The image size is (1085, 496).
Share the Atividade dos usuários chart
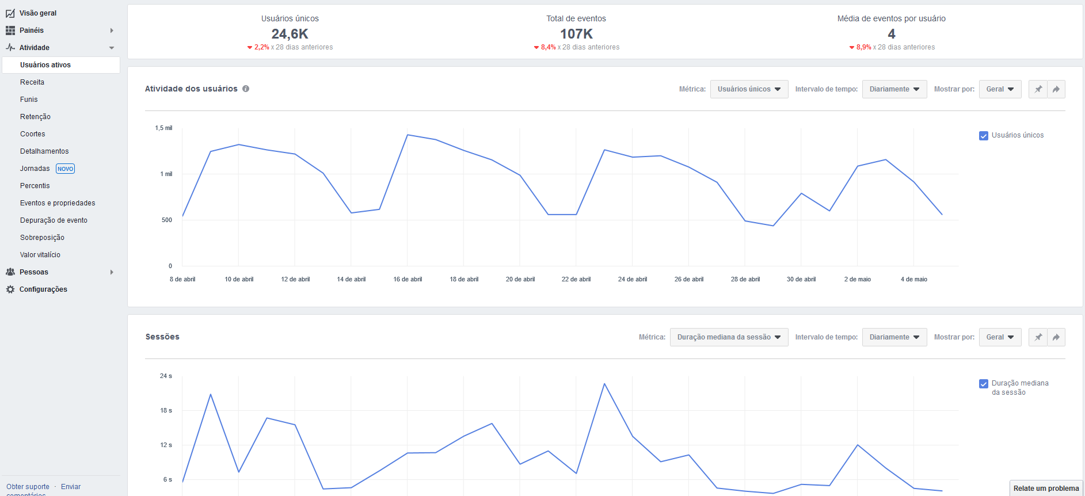1056,89
